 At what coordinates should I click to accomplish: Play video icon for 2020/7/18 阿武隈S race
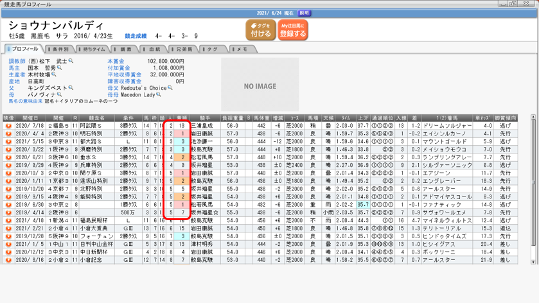(x=8, y=126)
